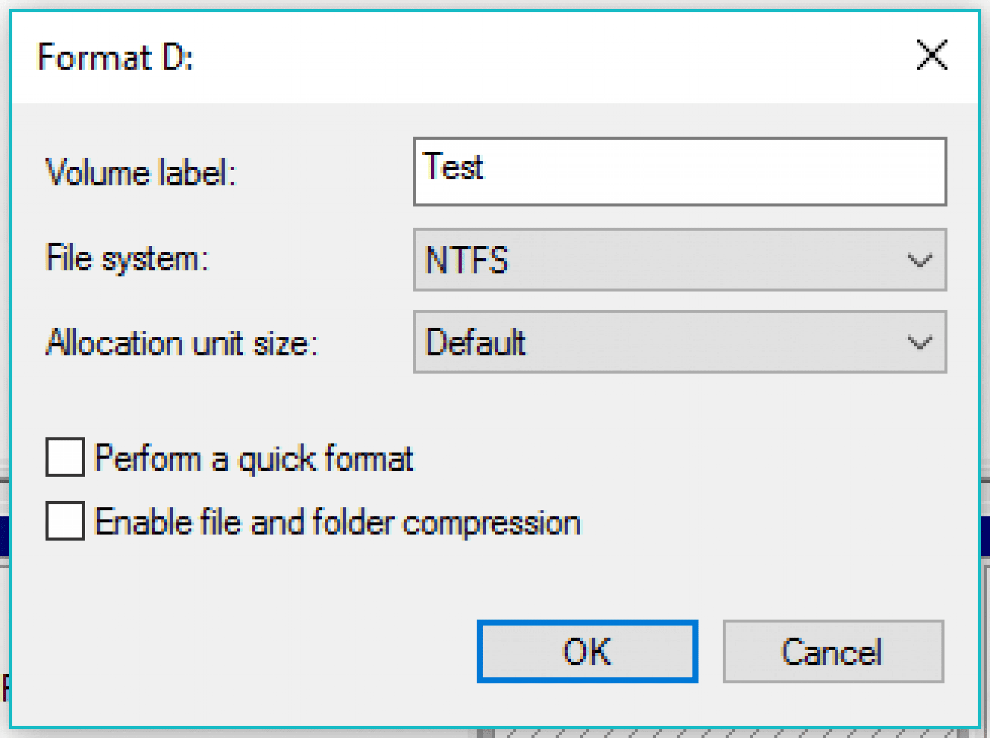
Task: Click the Volume label: caption
Action: (141, 172)
